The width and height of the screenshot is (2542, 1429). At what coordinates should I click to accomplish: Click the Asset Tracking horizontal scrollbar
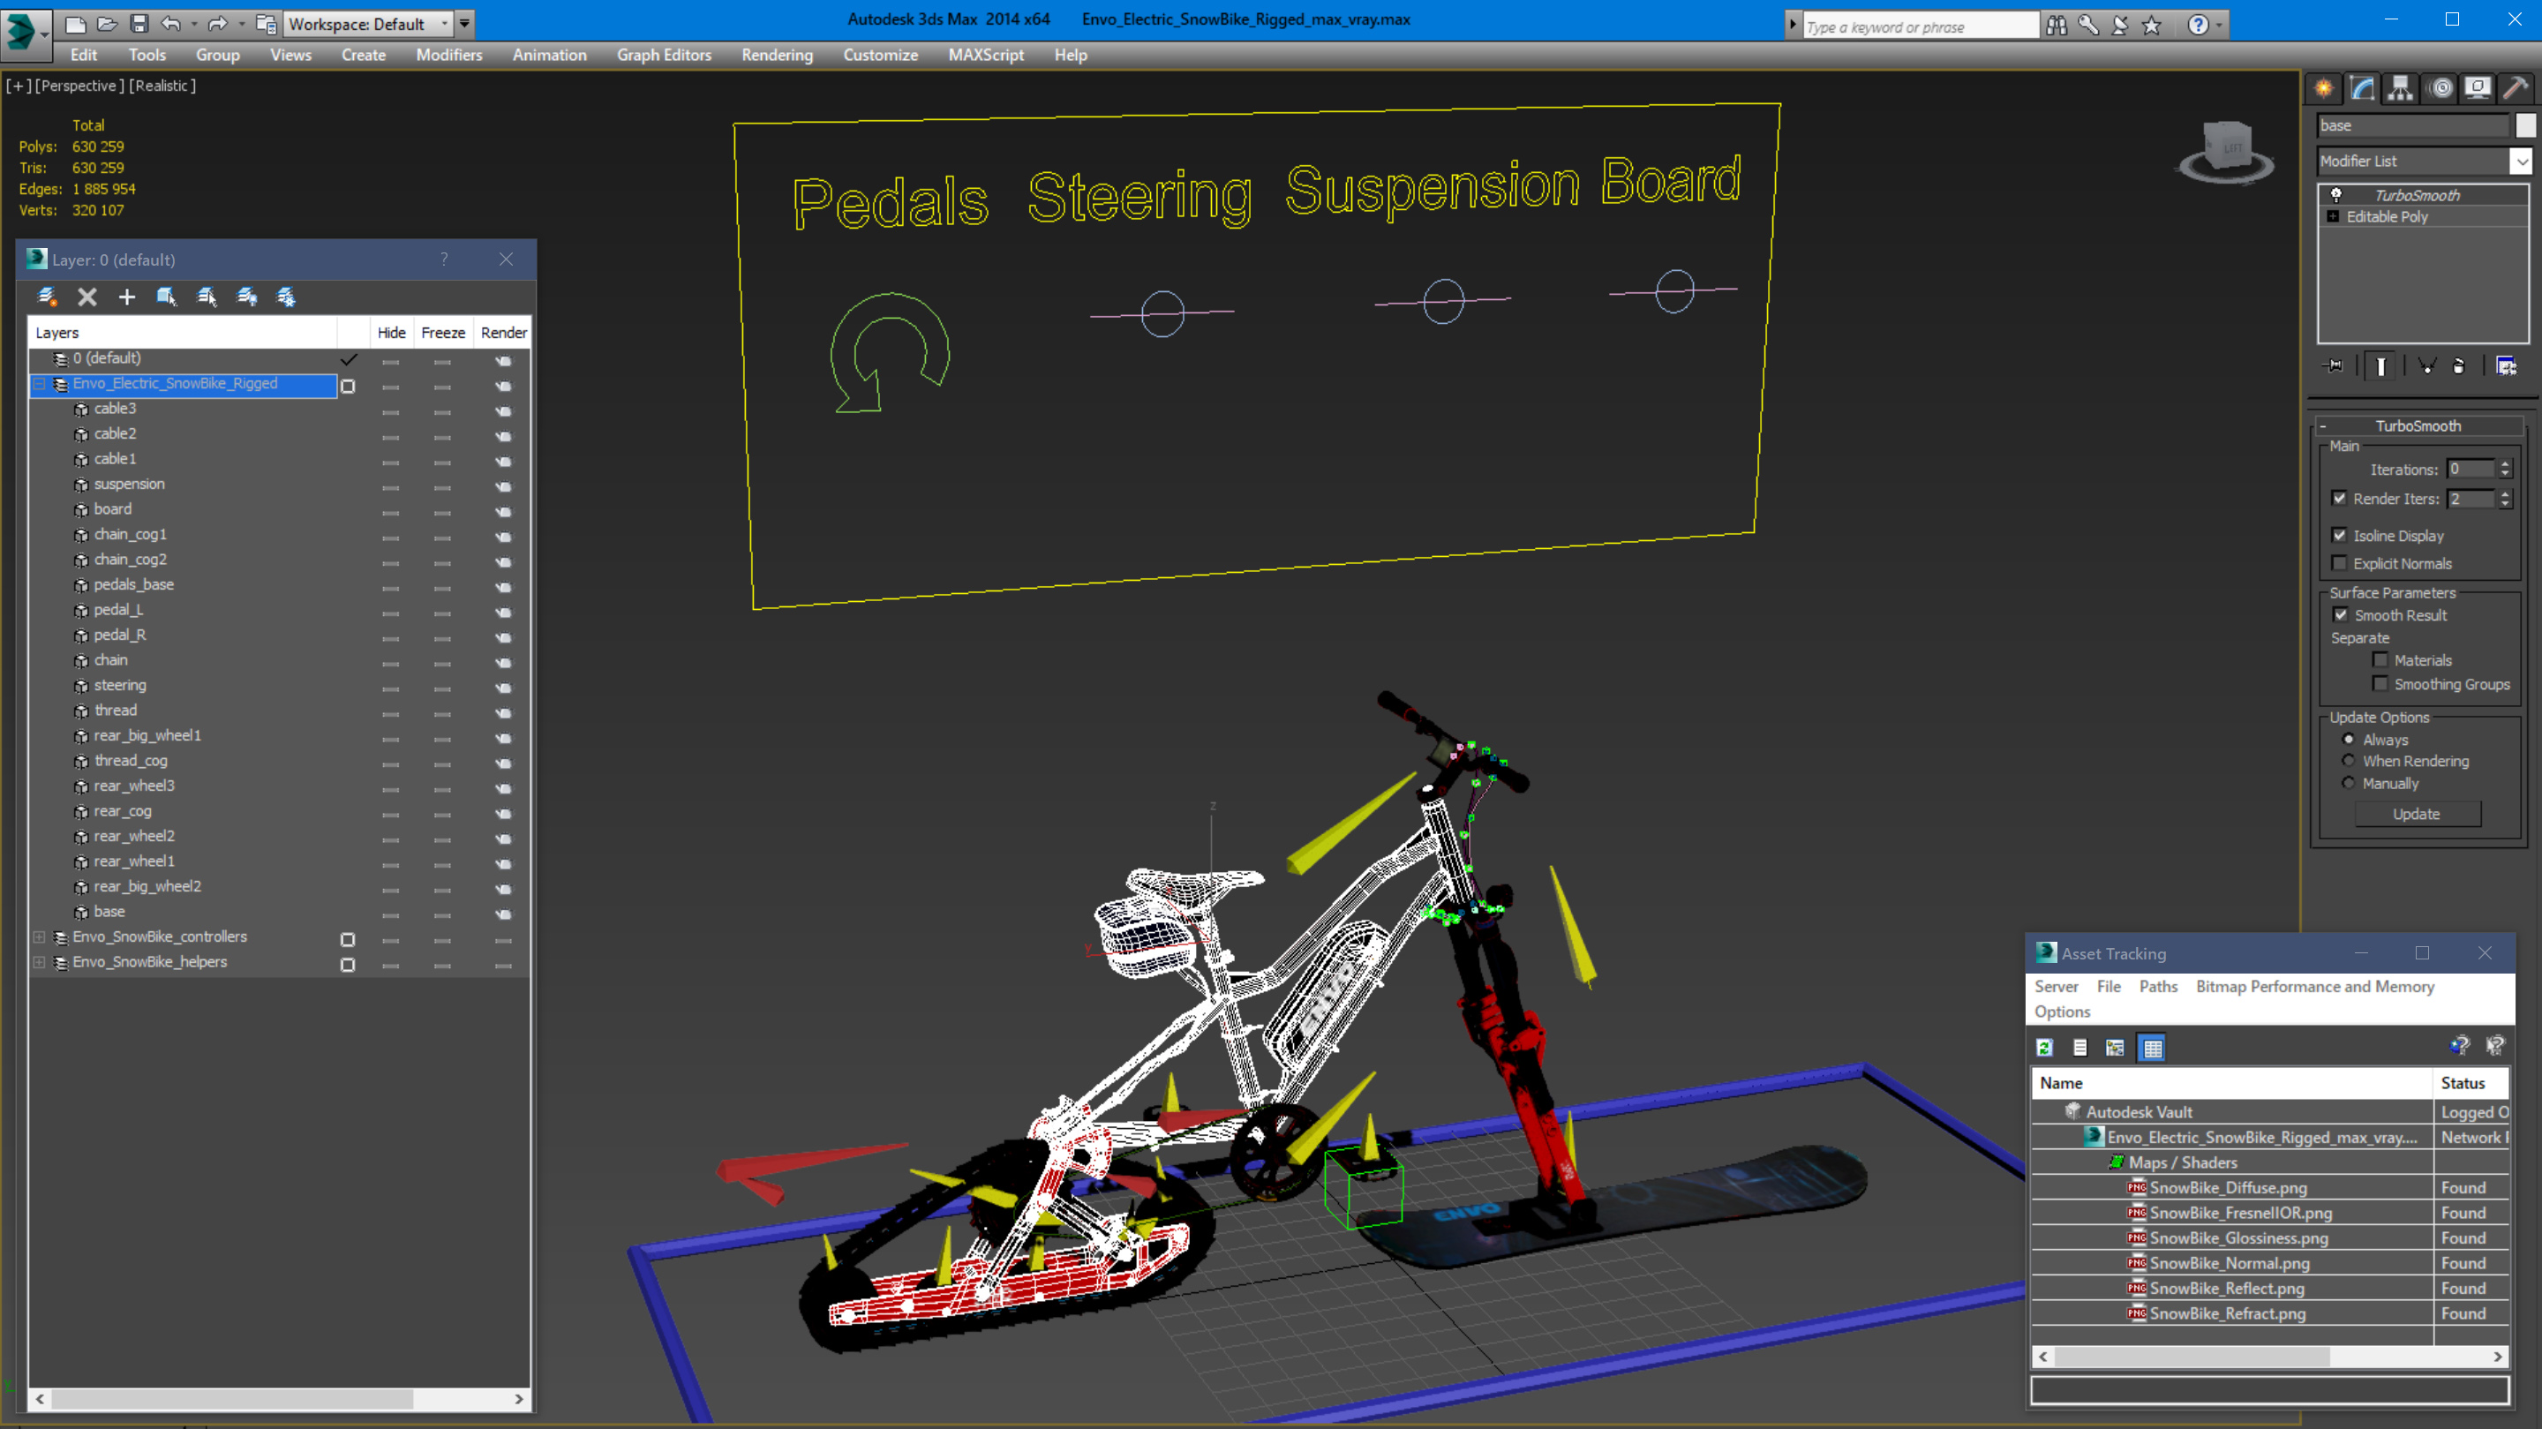click(2192, 1358)
